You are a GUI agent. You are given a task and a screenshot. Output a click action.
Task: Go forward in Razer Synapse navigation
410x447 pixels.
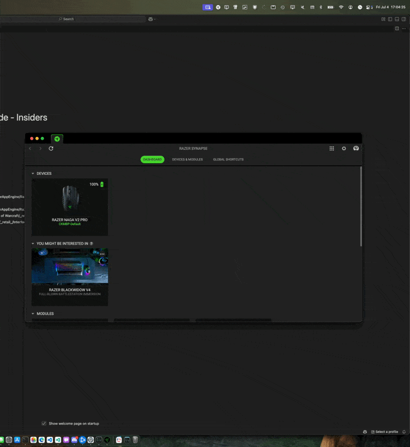(x=40, y=149)
